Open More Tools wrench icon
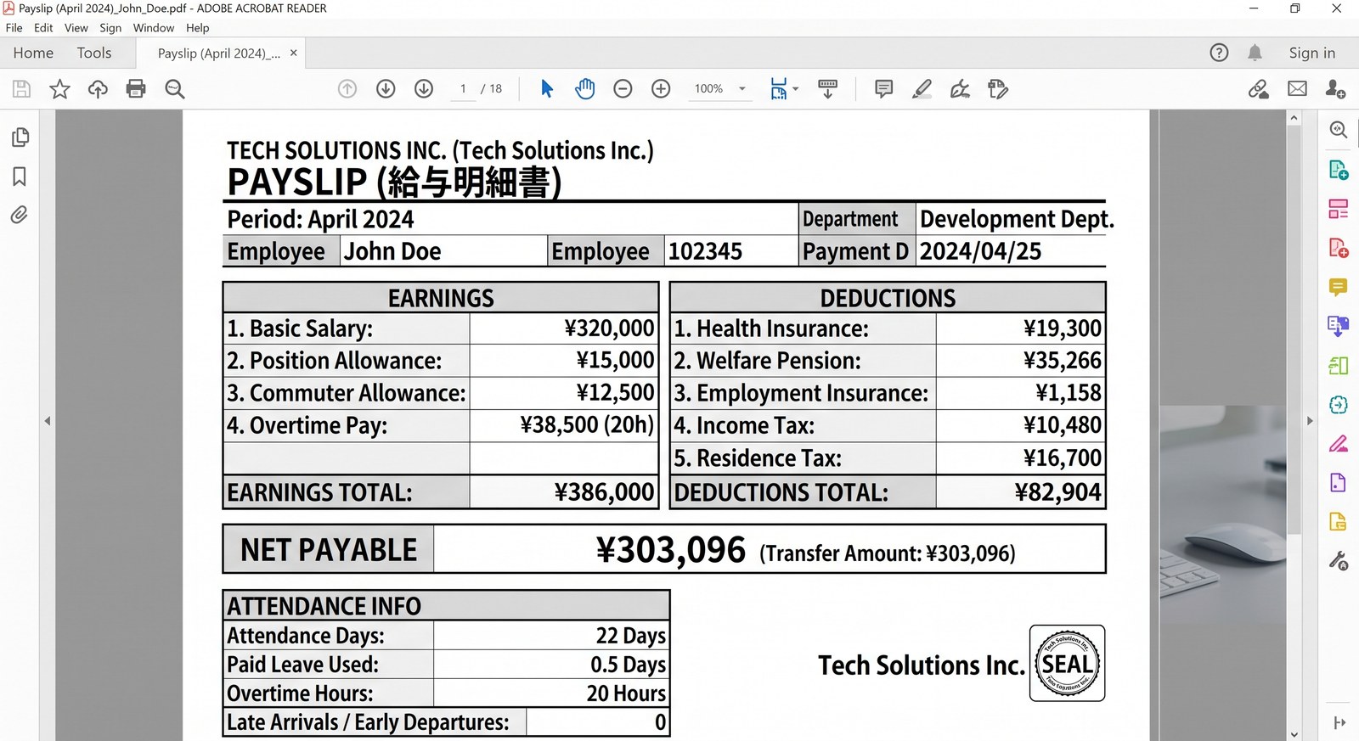1359x741 pixels. 1339,561
